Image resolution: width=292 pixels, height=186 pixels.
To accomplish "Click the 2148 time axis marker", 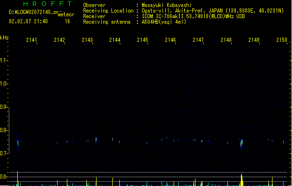I will click(226, 40).
